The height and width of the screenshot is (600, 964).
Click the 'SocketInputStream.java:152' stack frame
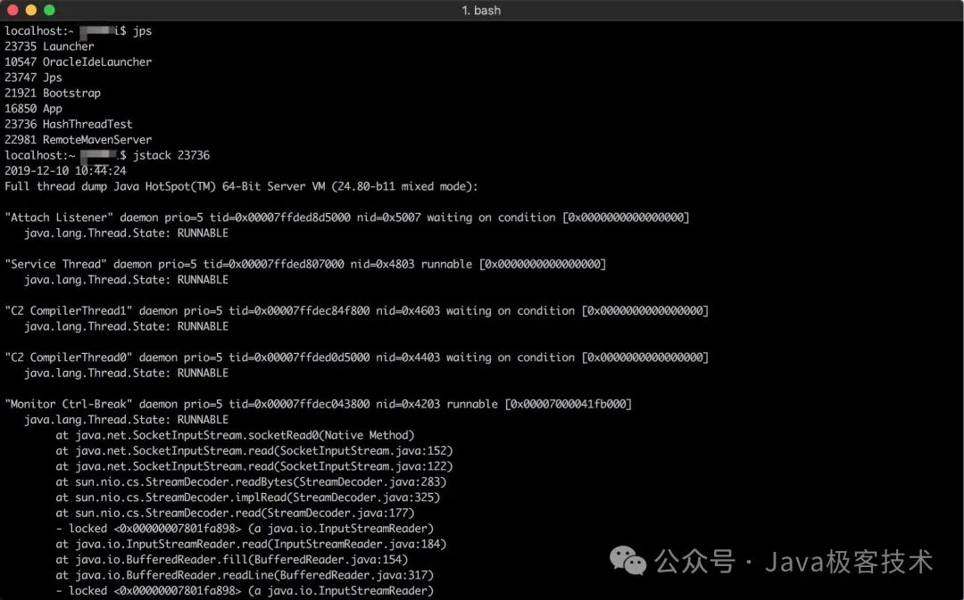(x=253, y=451)
